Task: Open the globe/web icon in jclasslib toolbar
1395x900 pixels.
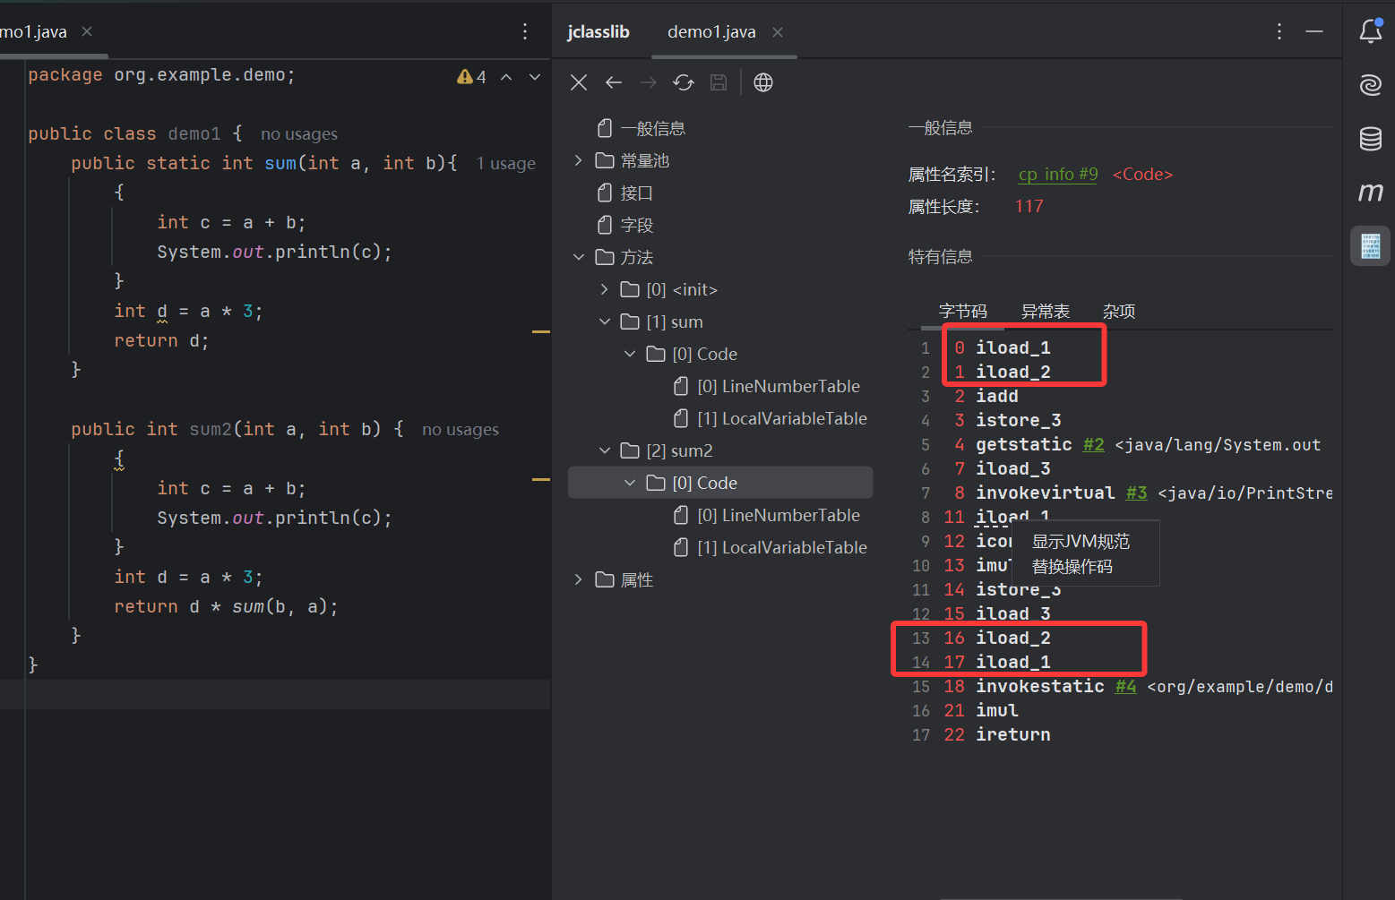Action: [x=762, y=81]
